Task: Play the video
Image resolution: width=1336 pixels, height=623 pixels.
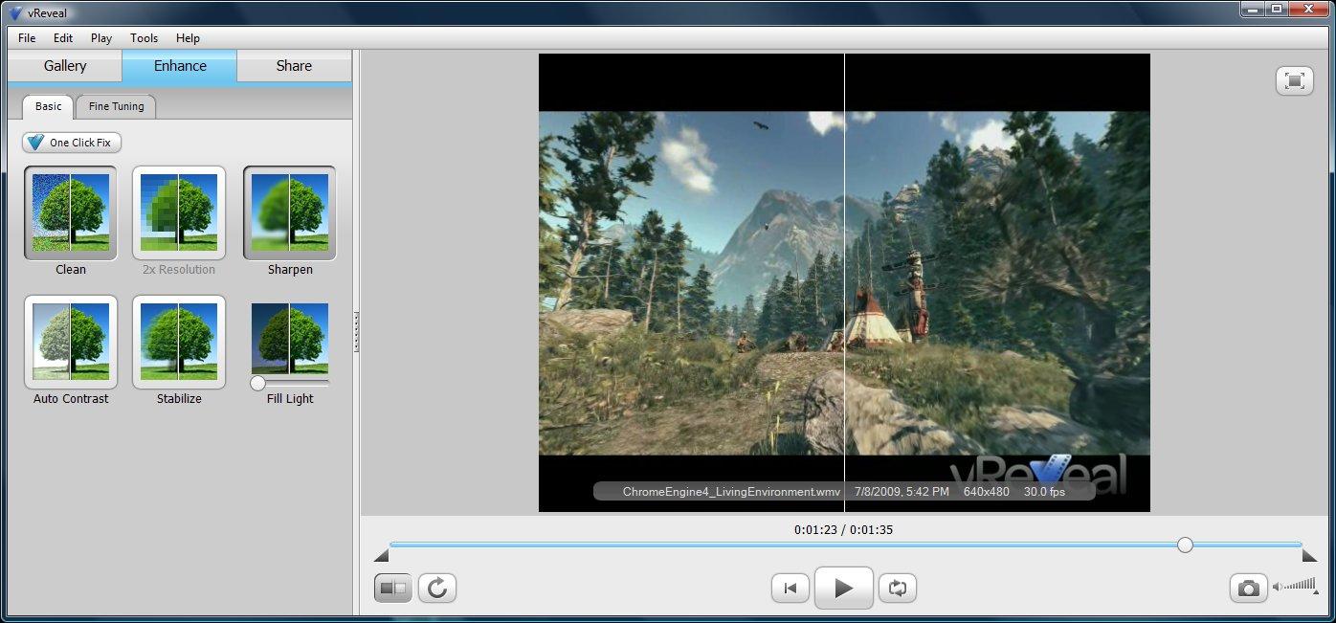Action: pos(844,588)
